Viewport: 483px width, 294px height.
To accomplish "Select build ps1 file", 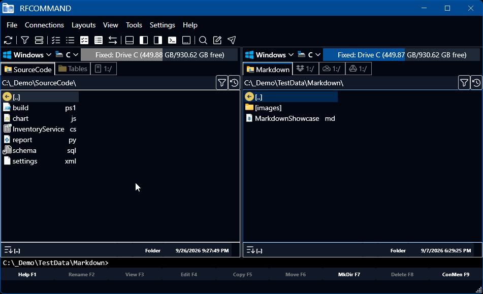I will tap(40, 108).
